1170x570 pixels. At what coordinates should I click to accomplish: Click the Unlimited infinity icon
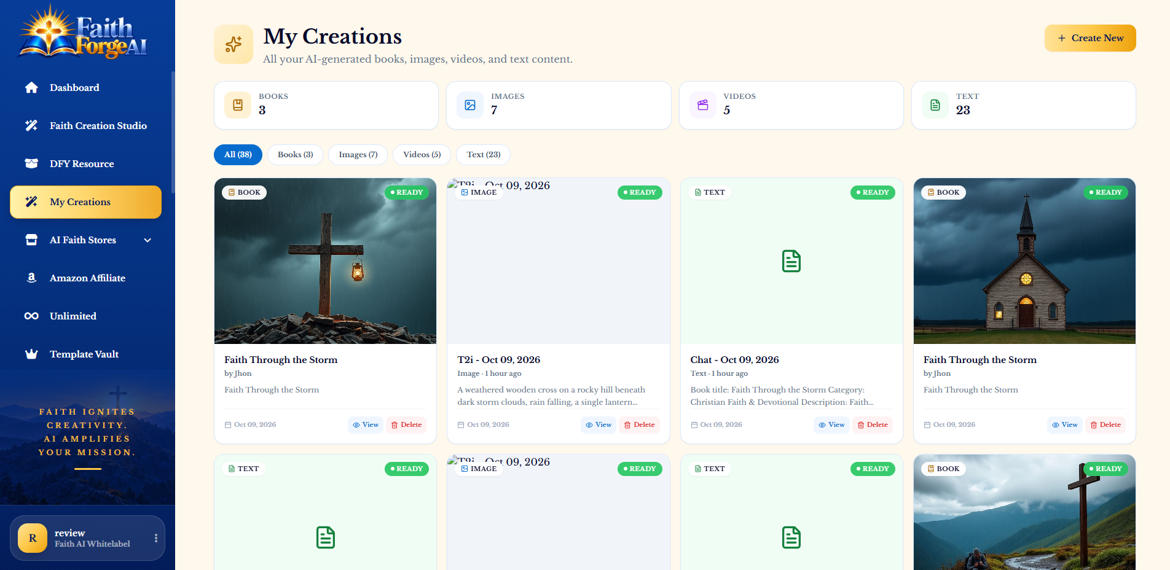31,316
